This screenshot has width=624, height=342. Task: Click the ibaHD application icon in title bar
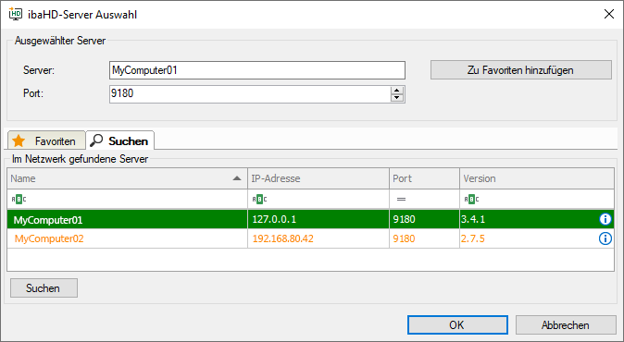point(16,14)
